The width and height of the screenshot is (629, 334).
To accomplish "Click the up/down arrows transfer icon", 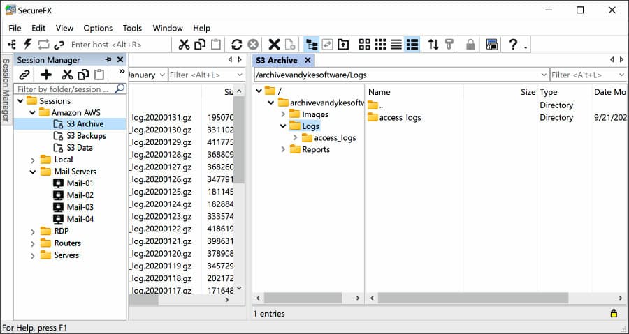I will pos(433,45).
